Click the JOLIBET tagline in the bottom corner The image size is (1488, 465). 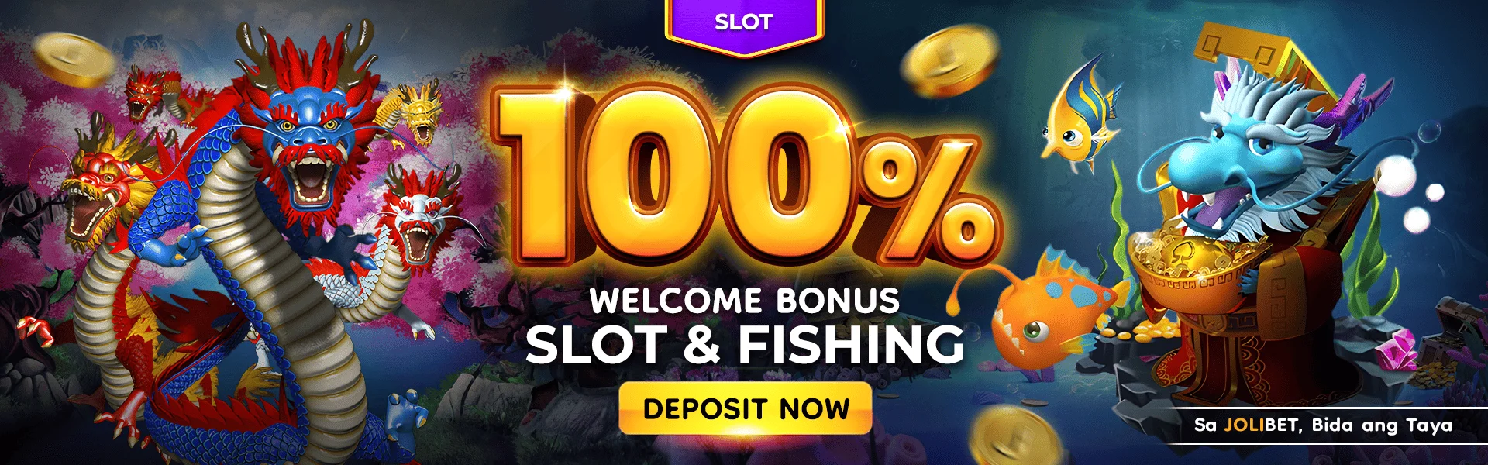point(1323,425)
